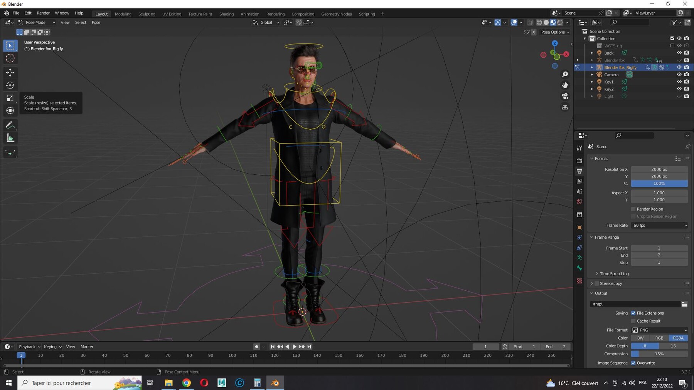Hide the Camera object in the outliner
Image resolution: width=694 pixels, height=390 pixels.
pos(679,74)
